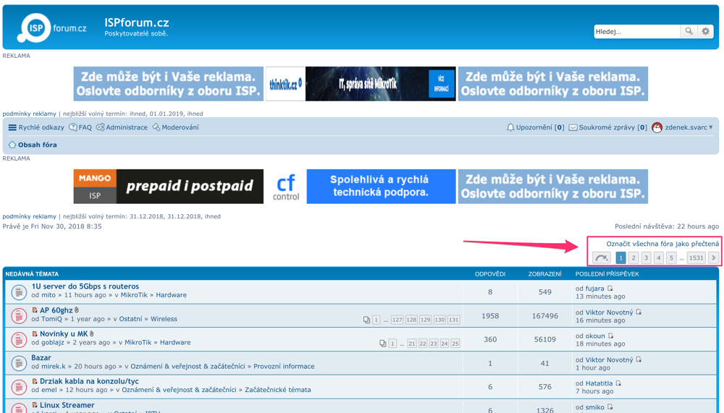
Task: Open topic Novinky u MK
Action: [x=63, y=333]
